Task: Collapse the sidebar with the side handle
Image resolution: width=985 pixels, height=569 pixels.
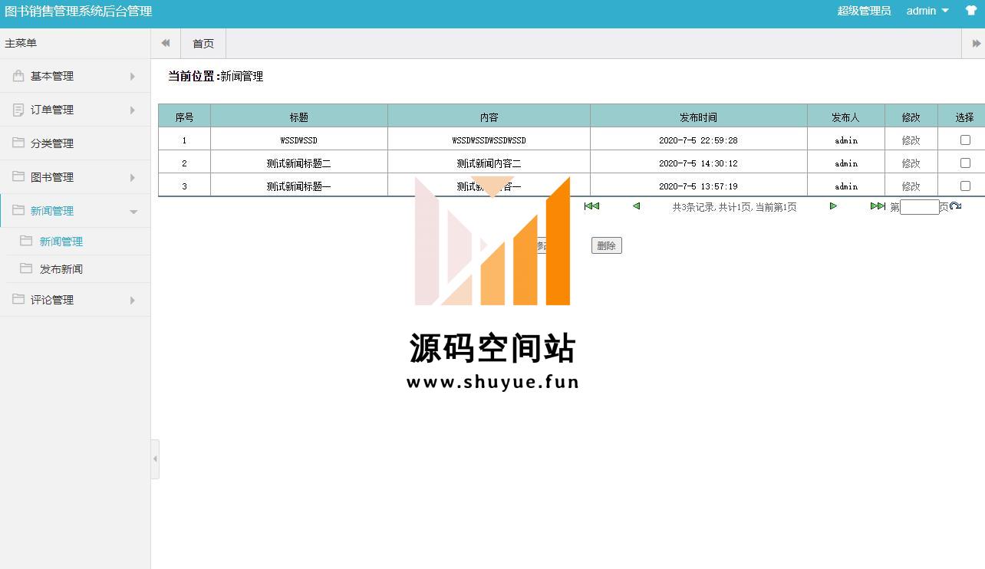Action: coord(155,459)
